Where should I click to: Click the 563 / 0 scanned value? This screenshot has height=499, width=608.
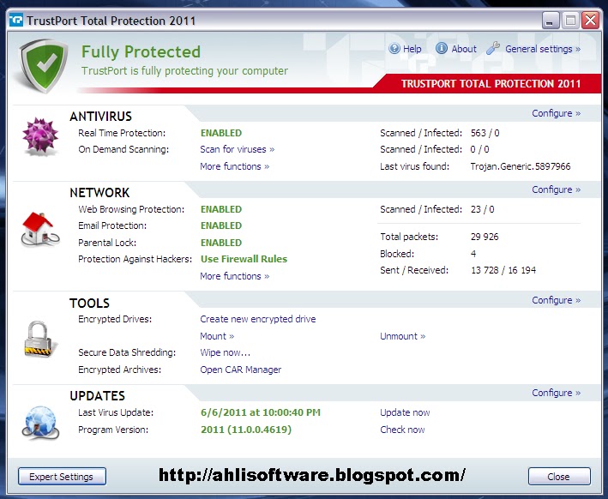click(485, 133)
